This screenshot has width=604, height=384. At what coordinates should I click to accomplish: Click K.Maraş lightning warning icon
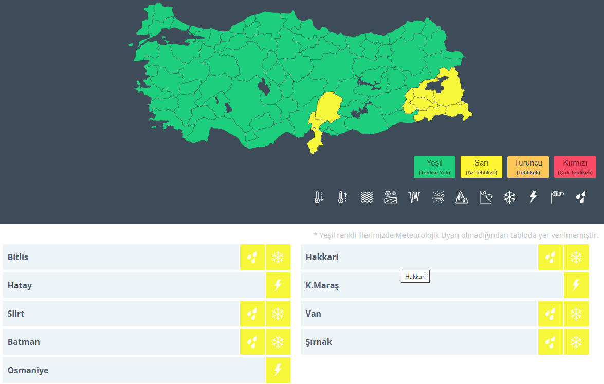click(x=576, y=285)
